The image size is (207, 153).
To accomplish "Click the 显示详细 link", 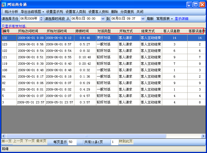I will click(x=181, y=19).
